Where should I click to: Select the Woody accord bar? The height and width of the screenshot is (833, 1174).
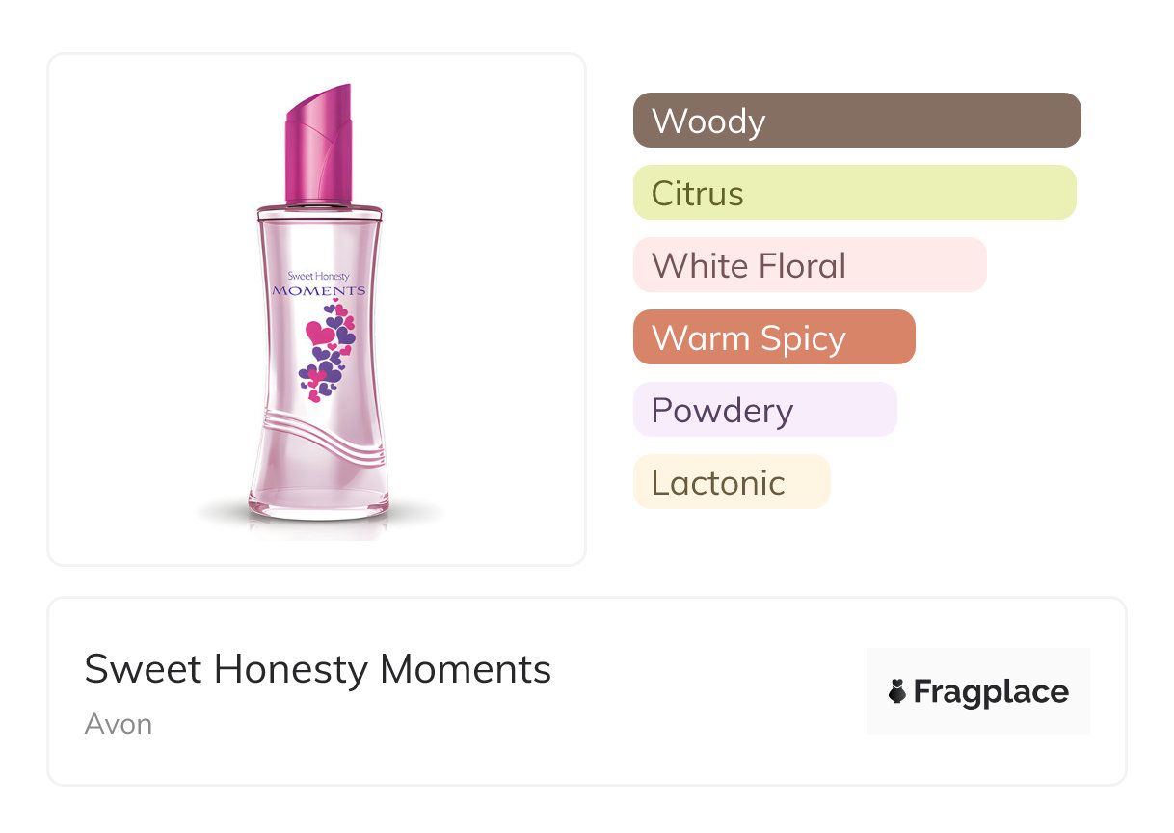point(856,121)
